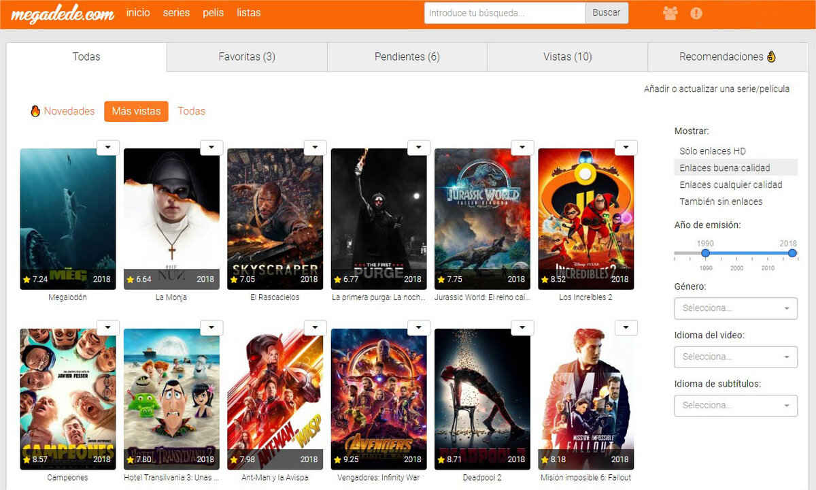Open the Todas link beside Más vistas

[191, 111]
